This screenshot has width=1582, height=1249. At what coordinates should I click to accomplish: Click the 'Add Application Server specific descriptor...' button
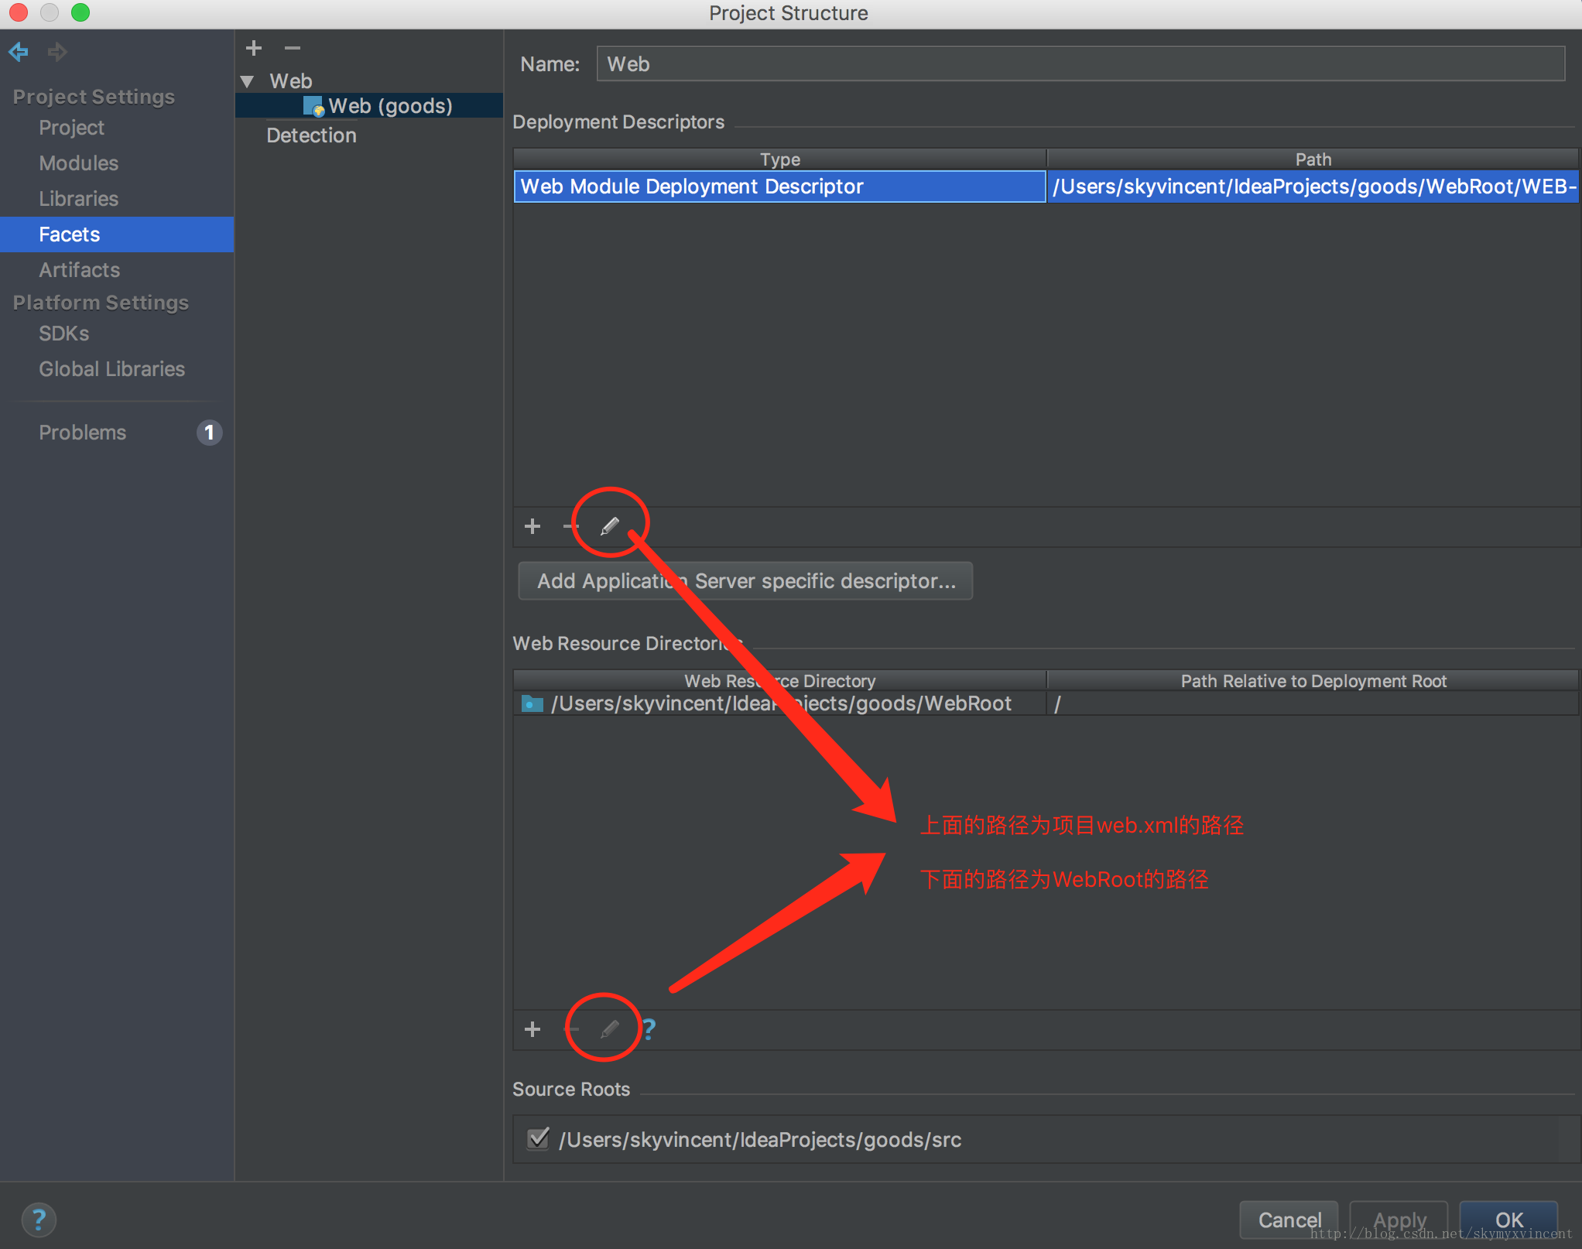click(748, 580)
